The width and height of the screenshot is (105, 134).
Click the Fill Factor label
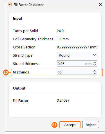click(21, 101)
